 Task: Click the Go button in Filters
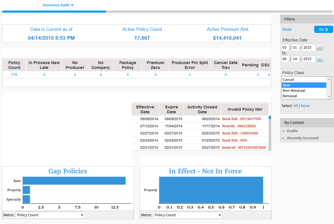point(323,29)
